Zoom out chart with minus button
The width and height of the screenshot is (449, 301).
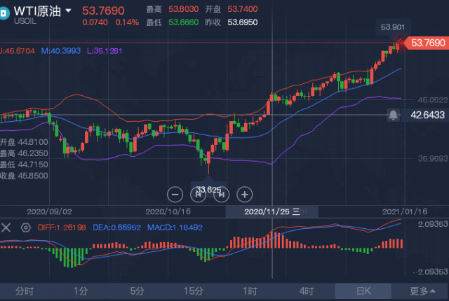tap(175, 195)
